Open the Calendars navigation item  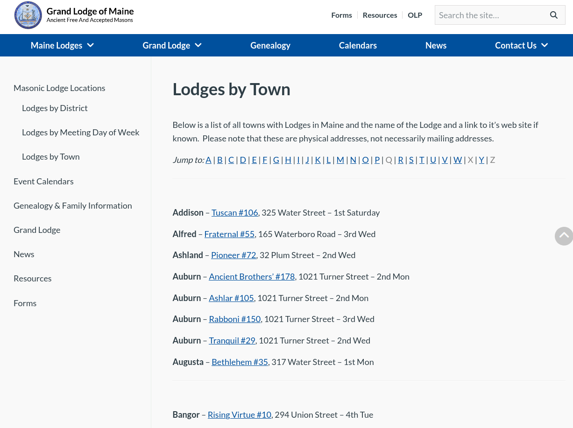[358, 45]
